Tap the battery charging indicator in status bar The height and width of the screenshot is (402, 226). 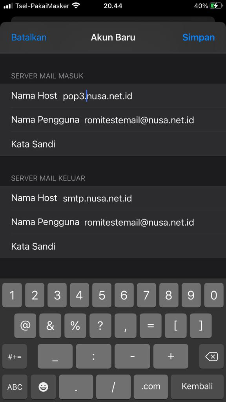[215, 5]
